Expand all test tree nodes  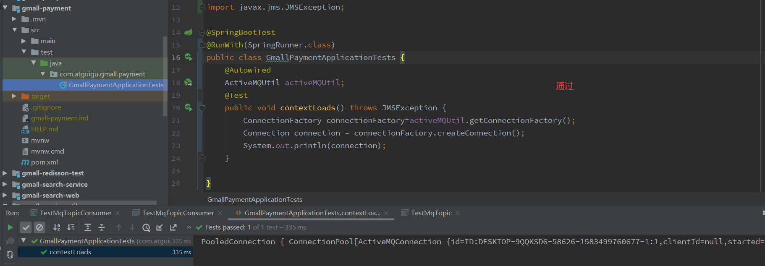(88, 227)
